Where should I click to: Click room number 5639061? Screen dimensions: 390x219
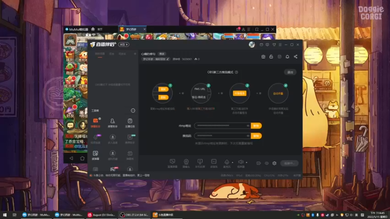187,59
